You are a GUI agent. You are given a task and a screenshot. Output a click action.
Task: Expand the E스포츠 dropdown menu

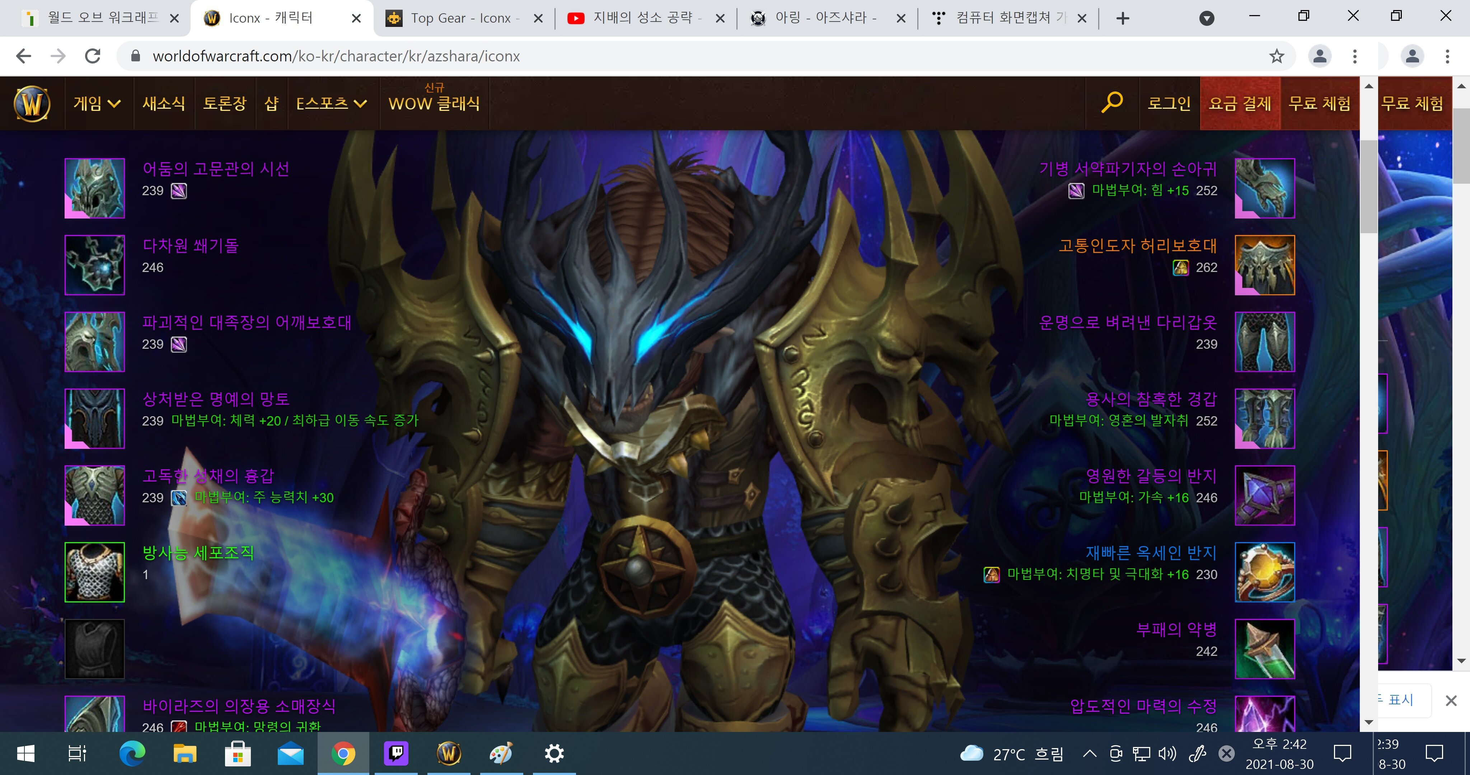coord(331,103)
